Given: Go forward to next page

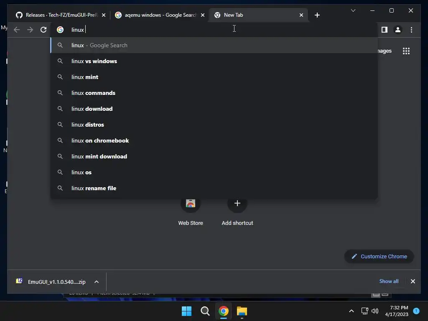Looking at the screenshot, I should (30, 30).
